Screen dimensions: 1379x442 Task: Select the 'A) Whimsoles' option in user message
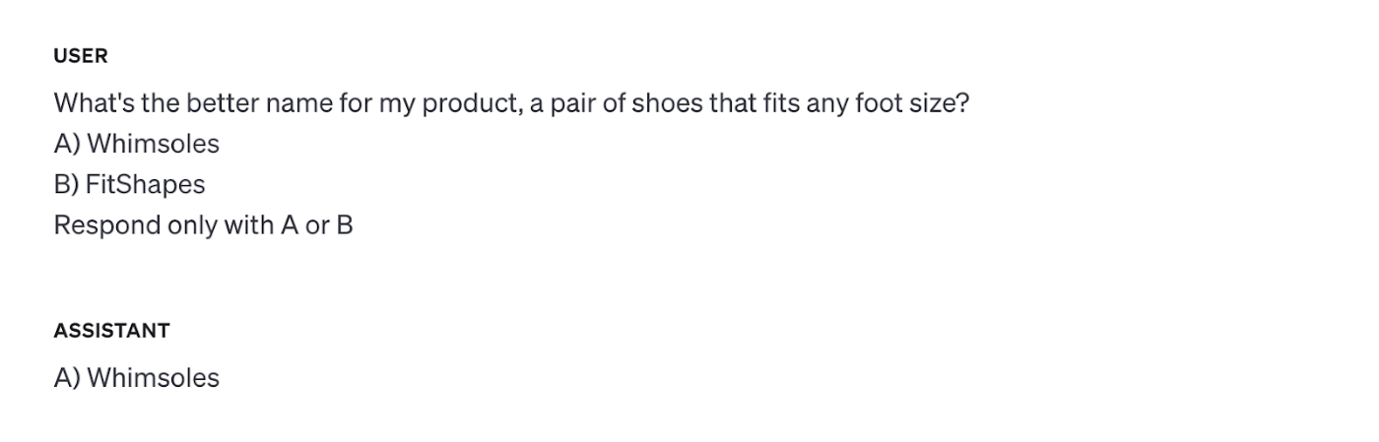click(137, 144)
